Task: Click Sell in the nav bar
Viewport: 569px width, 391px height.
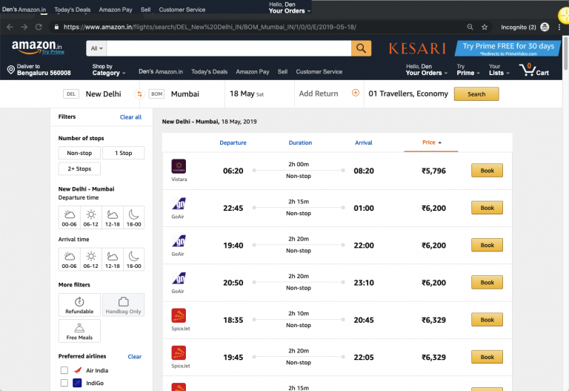Action: (283, 71)
